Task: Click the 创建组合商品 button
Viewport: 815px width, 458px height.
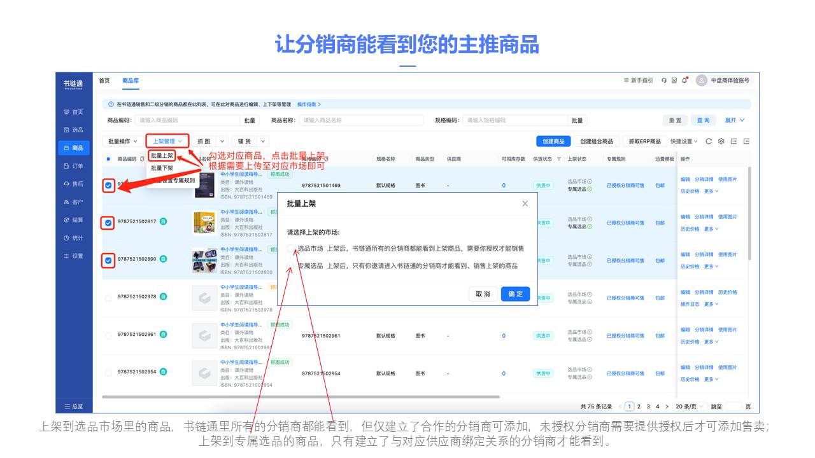Action: pos(597,141)
